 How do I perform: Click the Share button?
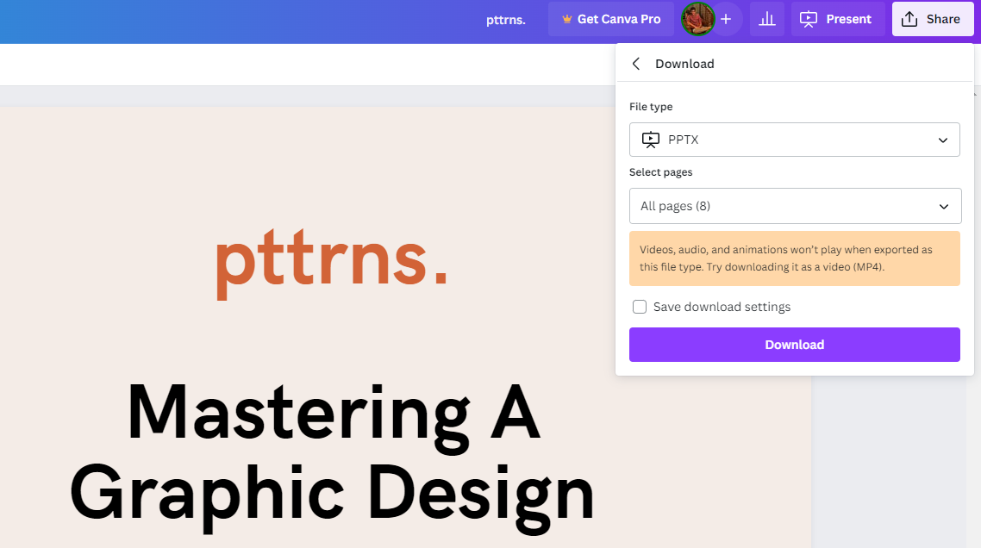[x=932, y=20]
